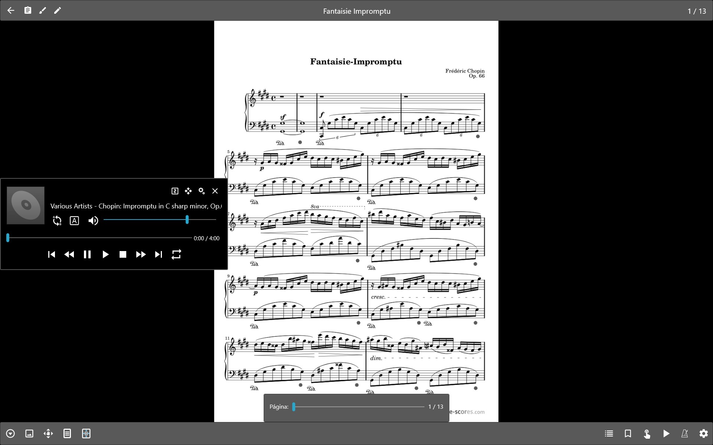
Task: Stop the audio playback
Action: 123,254
